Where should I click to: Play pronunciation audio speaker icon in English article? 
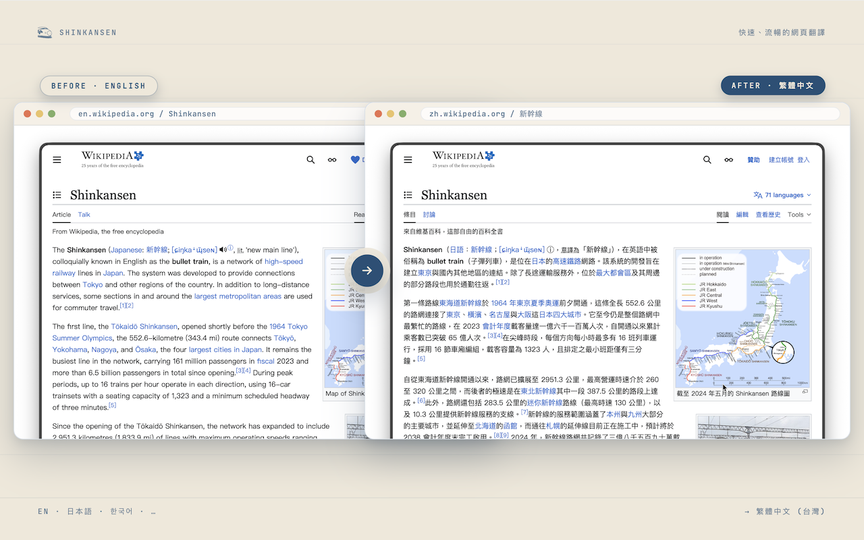(x=223, y=249)
